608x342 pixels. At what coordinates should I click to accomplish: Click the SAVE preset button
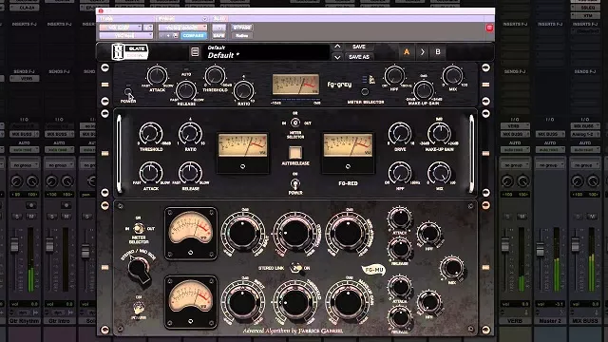(x=359, y=47)
